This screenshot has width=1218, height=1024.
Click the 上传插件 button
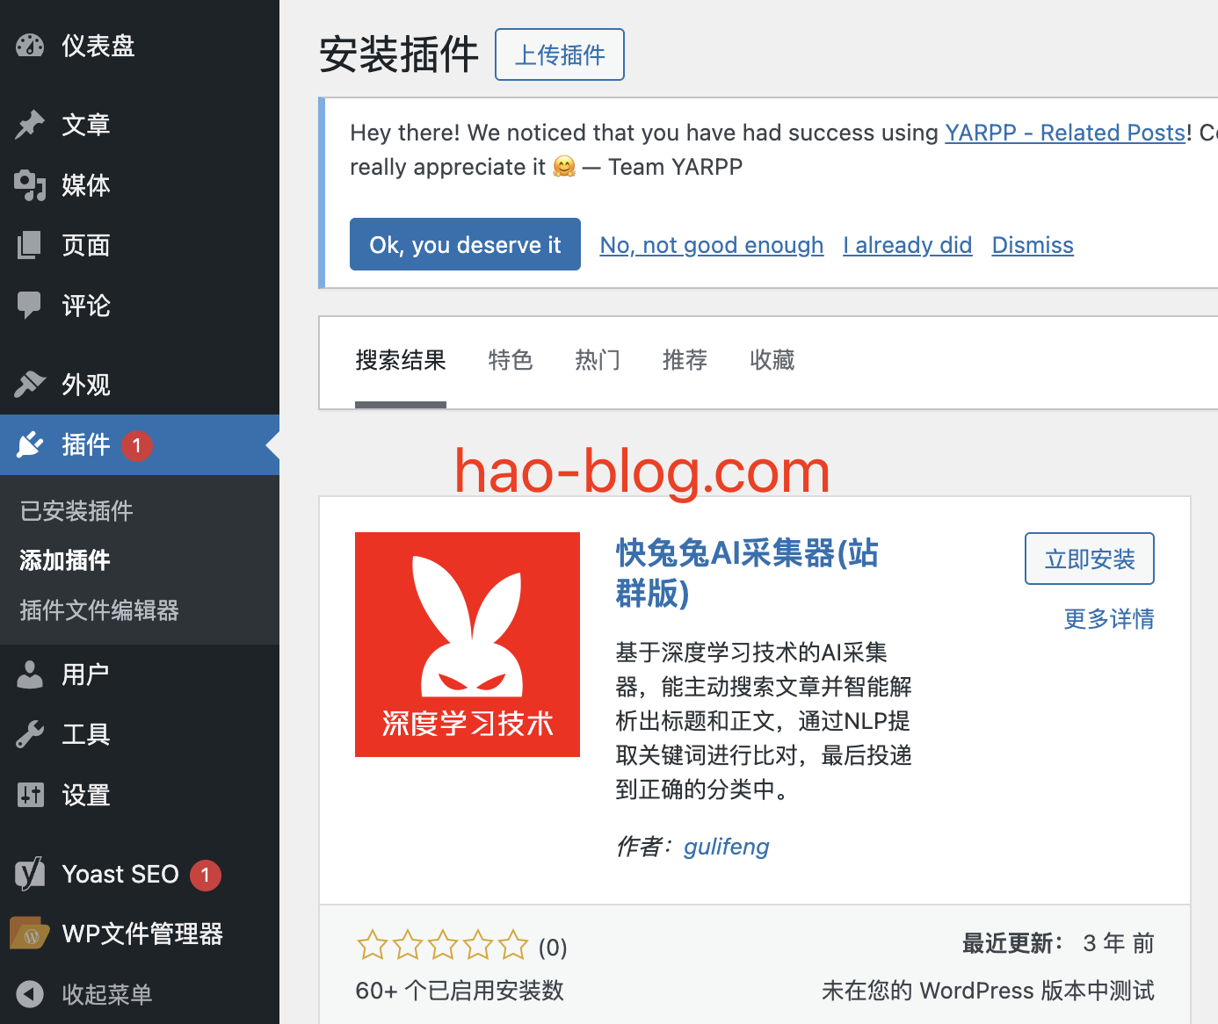[560, 54]
